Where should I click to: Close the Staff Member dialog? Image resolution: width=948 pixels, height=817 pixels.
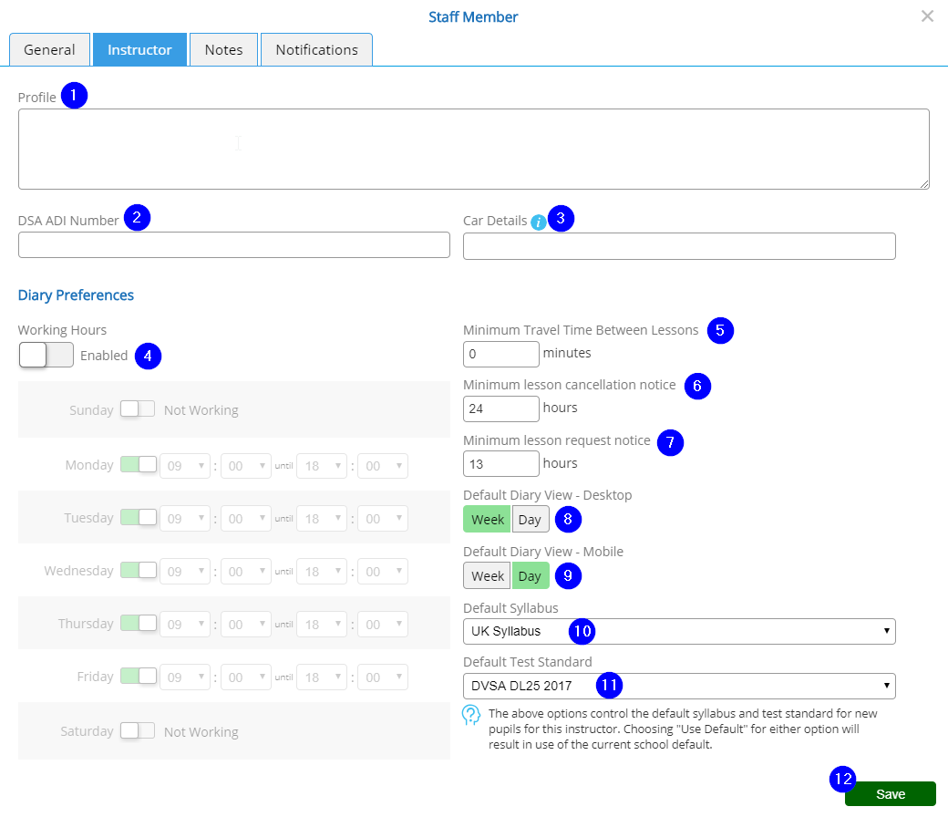tap(927, 16)
